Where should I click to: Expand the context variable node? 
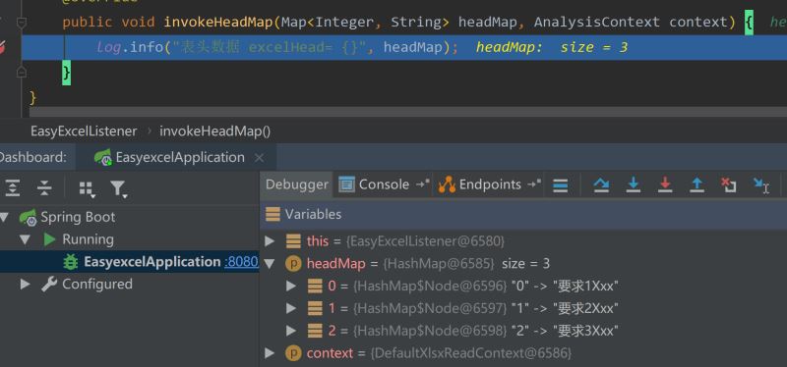click(x=270, y=353)
